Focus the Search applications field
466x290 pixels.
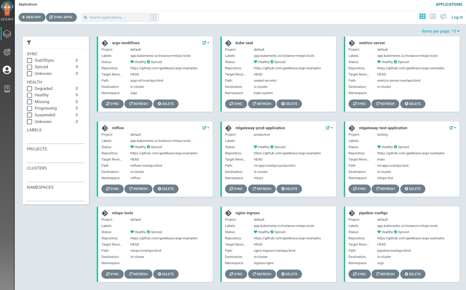coord(120,17)
